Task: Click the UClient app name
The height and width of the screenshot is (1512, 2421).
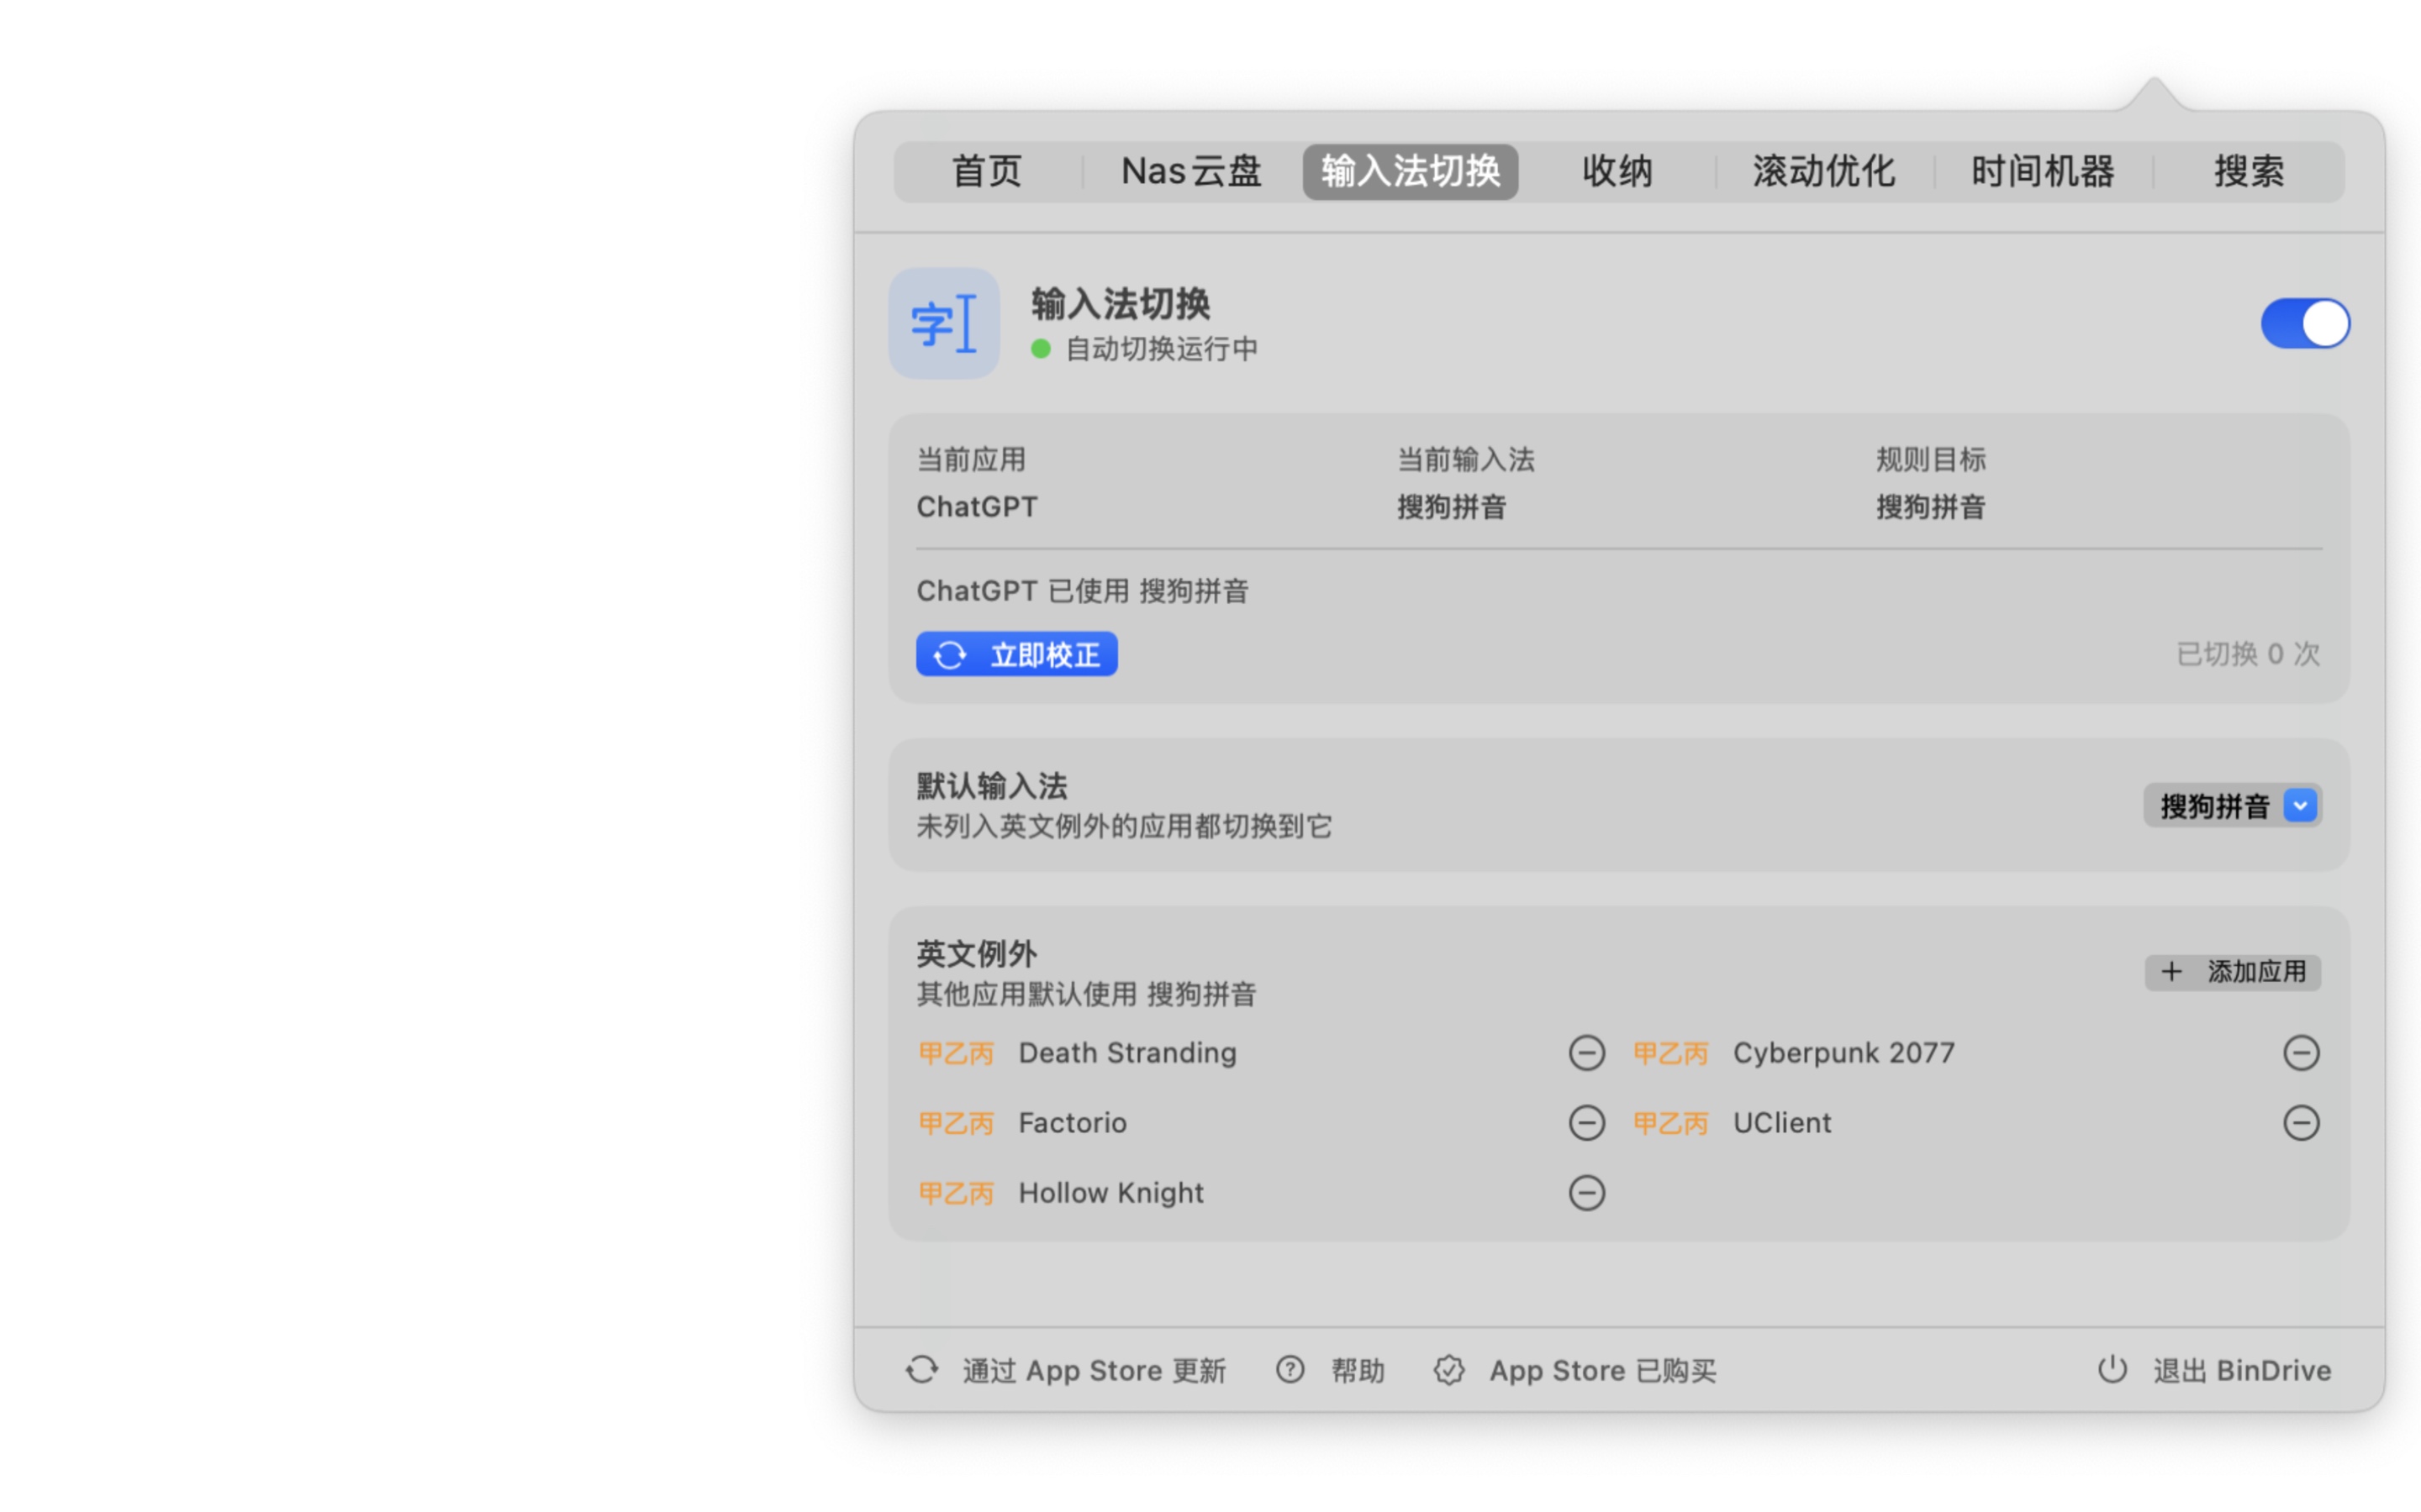Action: pos(1782,1123)
